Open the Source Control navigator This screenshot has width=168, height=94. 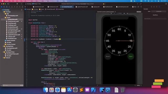click(4, 7)
